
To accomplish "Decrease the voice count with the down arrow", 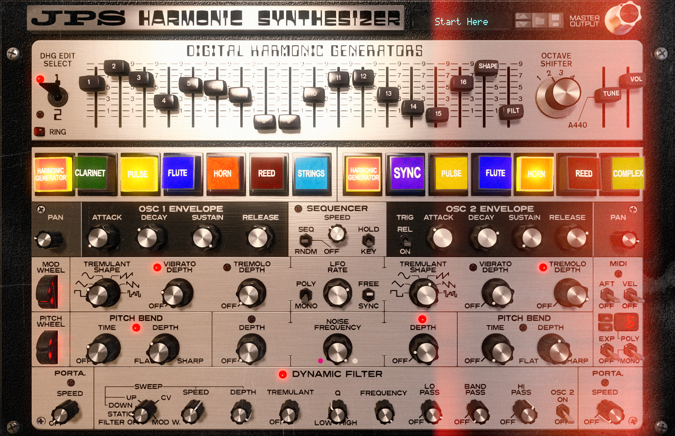I will coord(605,326).
